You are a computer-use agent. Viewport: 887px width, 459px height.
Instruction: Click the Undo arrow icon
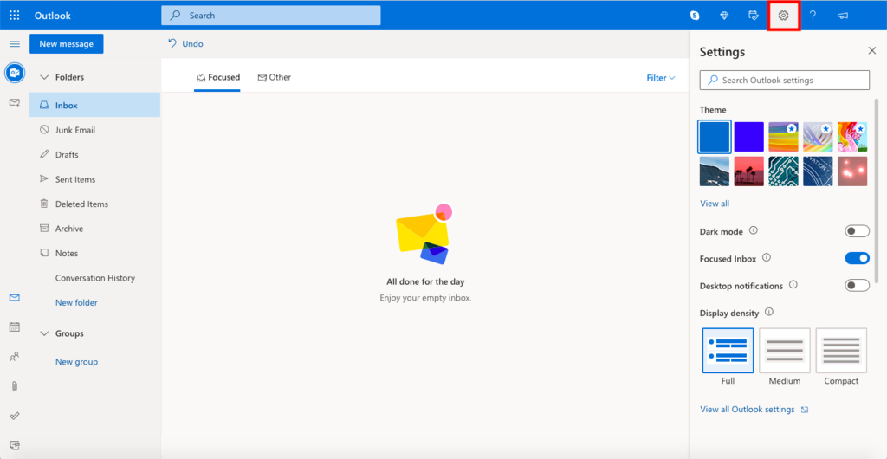(x=172, y=43)
